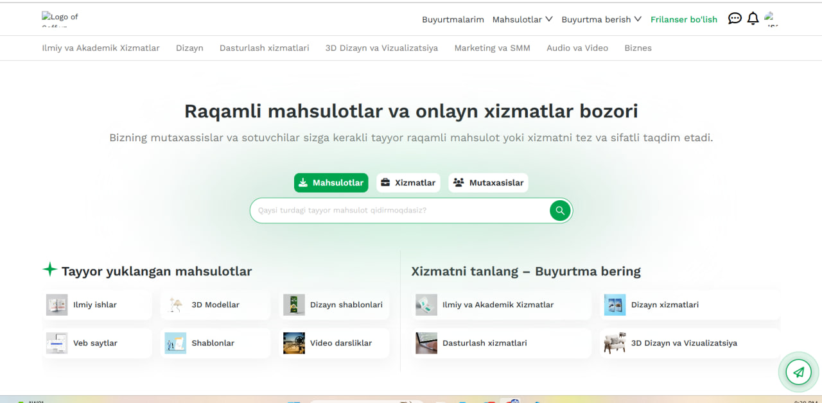
Task: Expand the Mahsulotlar dropdown in header
Action: (x=522, y=19)
